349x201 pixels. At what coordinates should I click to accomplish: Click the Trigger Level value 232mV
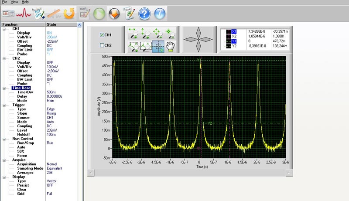(x=51, y=130)
